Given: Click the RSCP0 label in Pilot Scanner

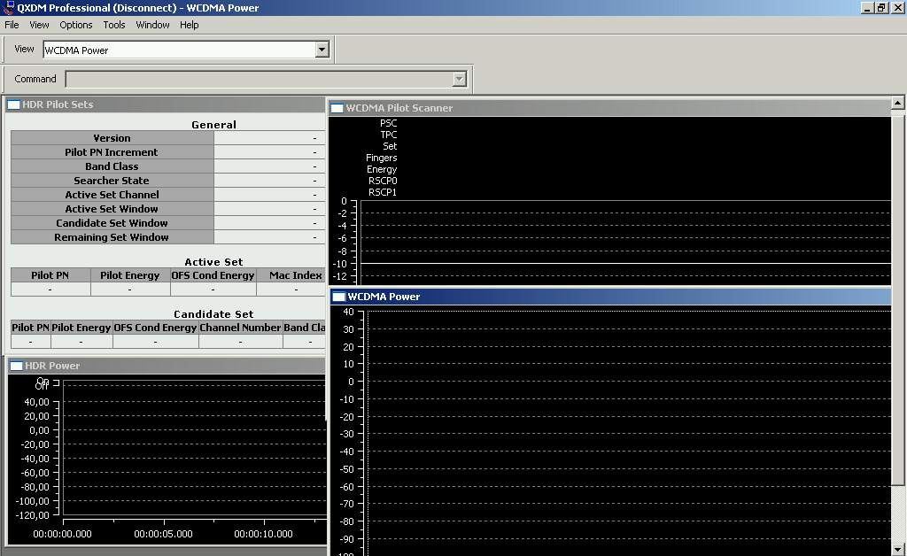Looking at the screenshot, I should coord(383,181).
